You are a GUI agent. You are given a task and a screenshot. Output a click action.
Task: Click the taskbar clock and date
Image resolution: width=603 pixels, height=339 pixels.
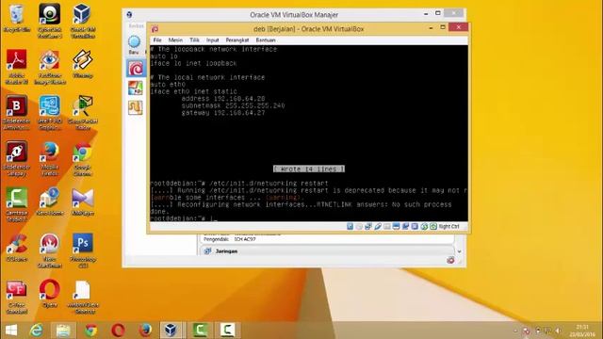point(582,331)
